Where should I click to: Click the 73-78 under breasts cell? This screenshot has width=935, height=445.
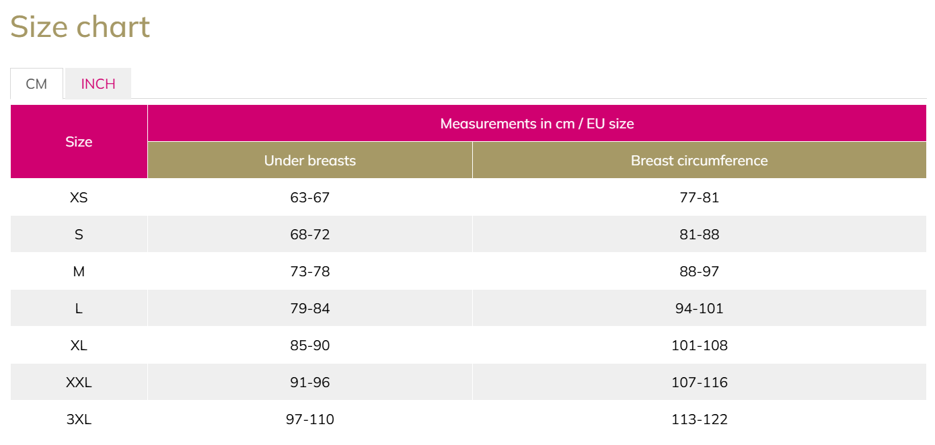(x=310, y=272)
